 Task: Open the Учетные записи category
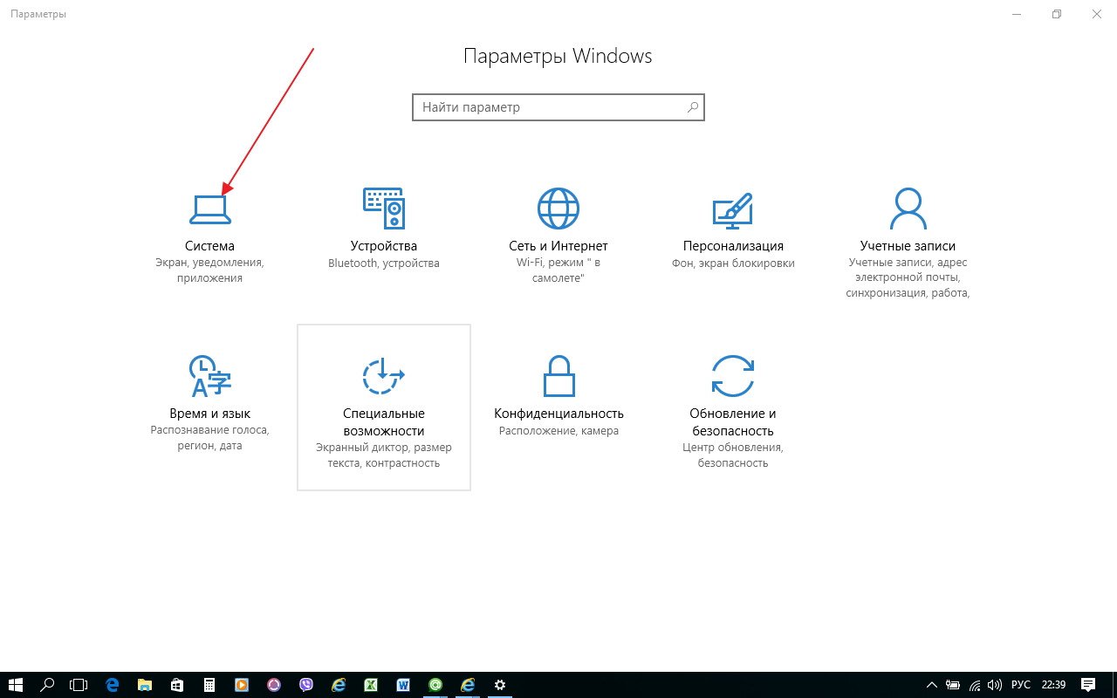(x=908, y=243)
